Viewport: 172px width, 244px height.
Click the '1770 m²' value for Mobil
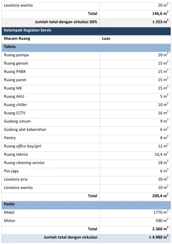pos(161,212)
